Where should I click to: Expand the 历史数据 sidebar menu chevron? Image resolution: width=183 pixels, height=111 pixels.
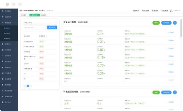(x=15, y=50)
